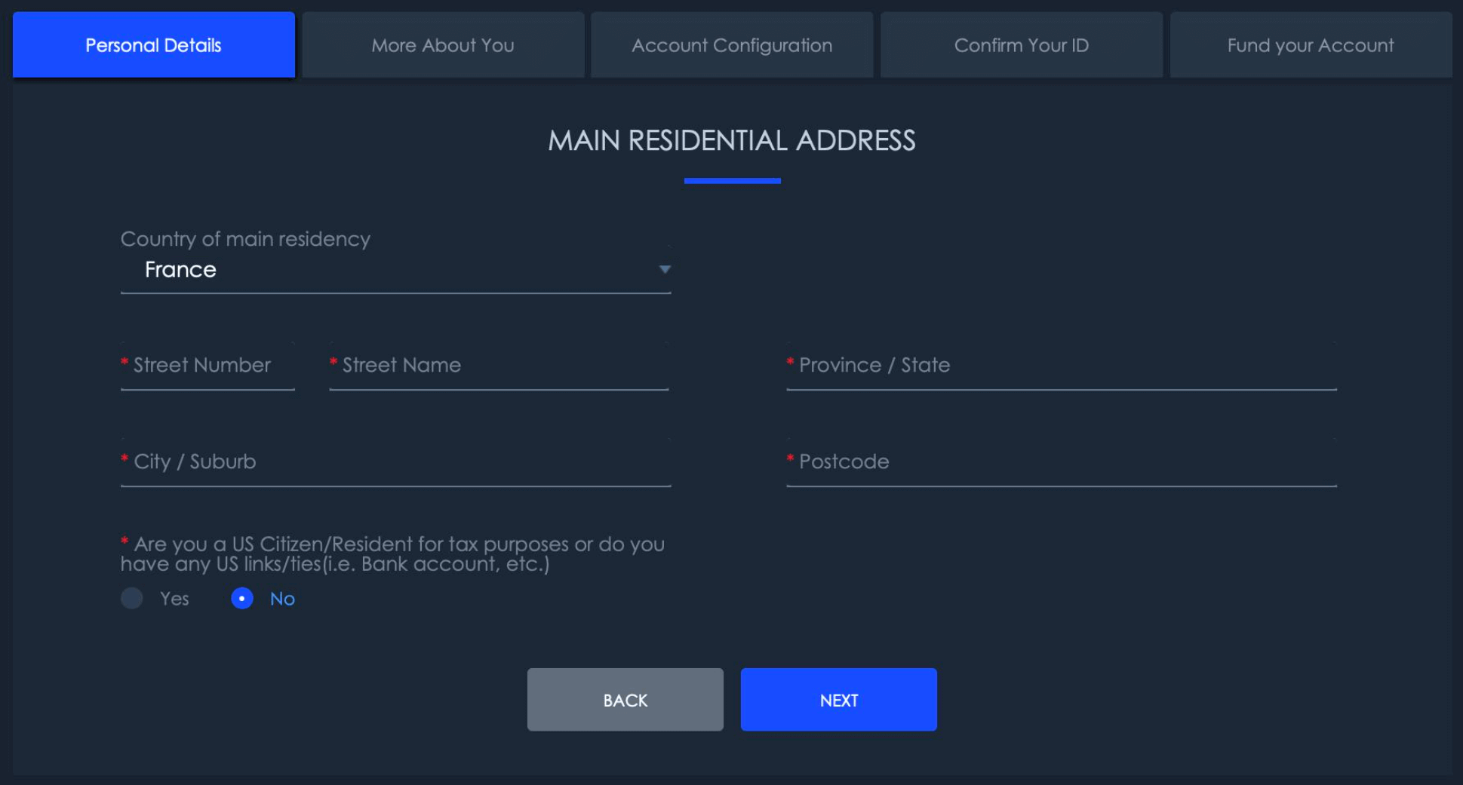This screenshot has height=785, width=1463.
Task: Select the Personal Details tab
Action: (x=152, y=44)
